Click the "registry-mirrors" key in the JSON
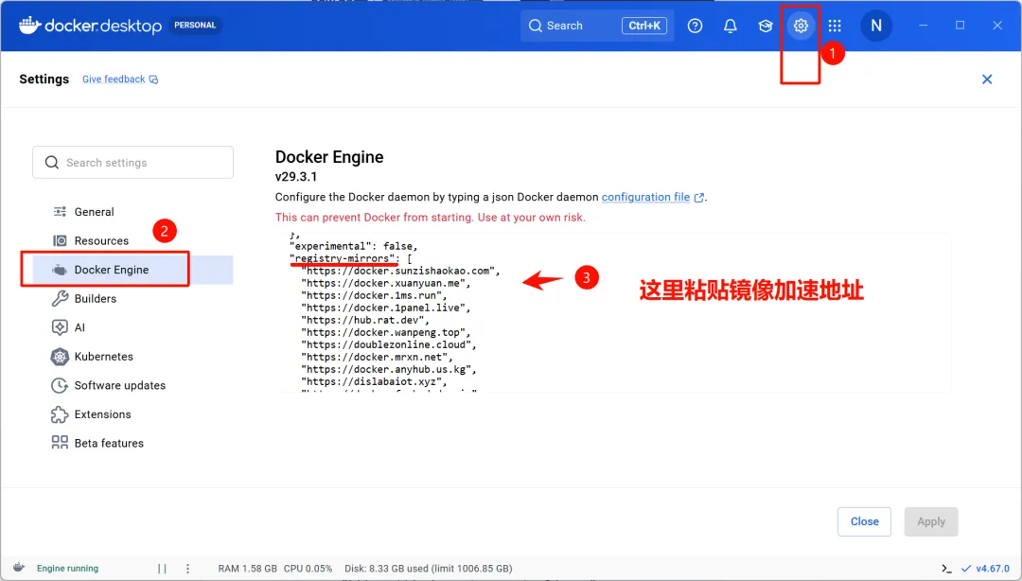 (x=344, y=258)
